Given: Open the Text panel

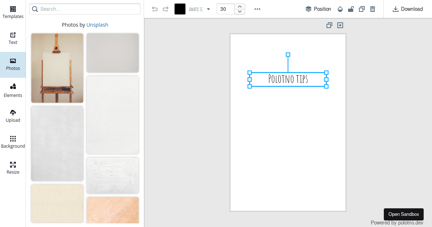Looking at the screenshot, I should (13, 38).
